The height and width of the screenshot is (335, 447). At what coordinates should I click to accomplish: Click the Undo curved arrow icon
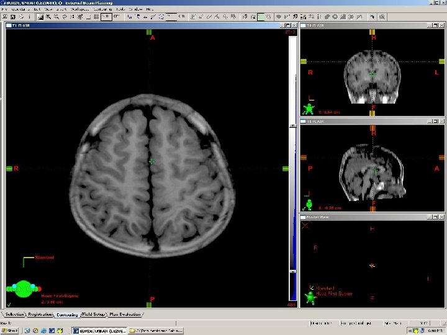tap(372, 17)
